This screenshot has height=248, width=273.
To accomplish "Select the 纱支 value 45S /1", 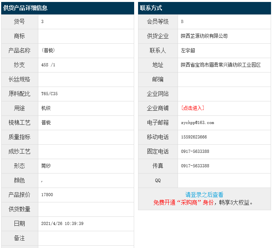I will [x=48, y=65].
